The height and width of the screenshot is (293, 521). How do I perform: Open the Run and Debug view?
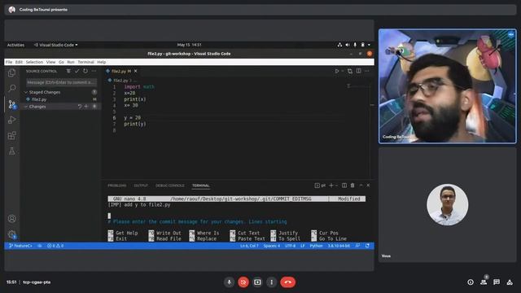(12, 120)
